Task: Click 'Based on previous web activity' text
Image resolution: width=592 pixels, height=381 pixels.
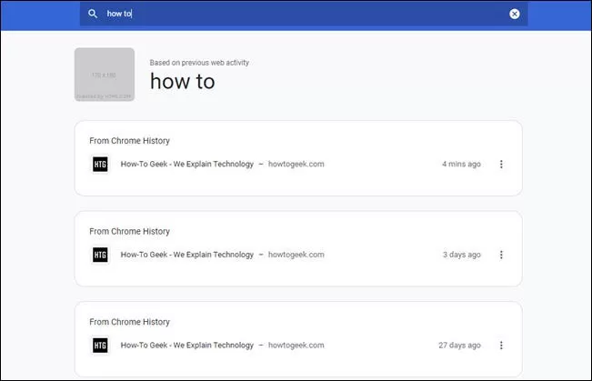Action: 199,63
